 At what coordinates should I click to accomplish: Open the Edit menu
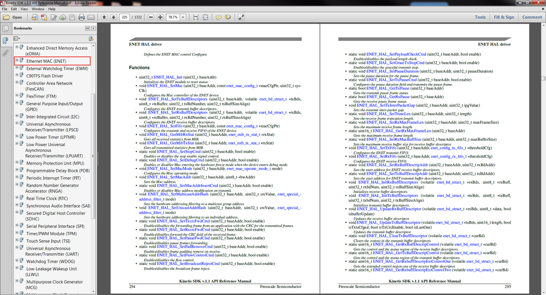[x=14, y=9]
